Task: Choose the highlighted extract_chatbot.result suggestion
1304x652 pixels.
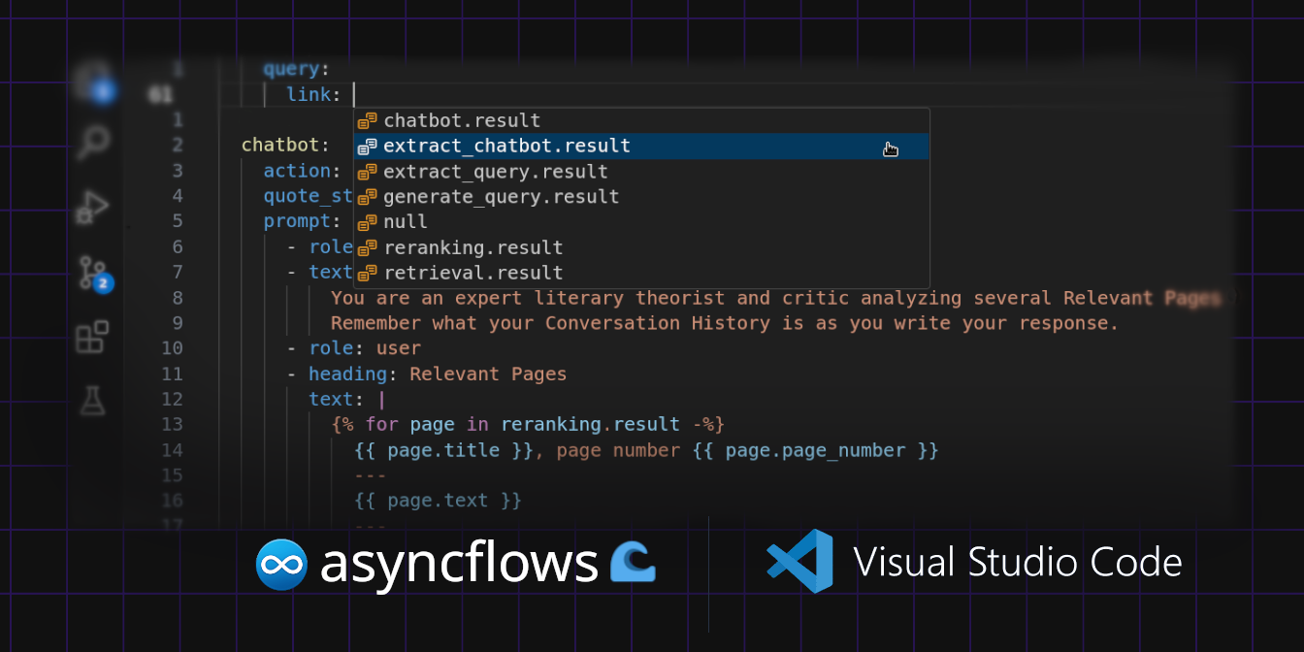Action: tap(641, 146)
